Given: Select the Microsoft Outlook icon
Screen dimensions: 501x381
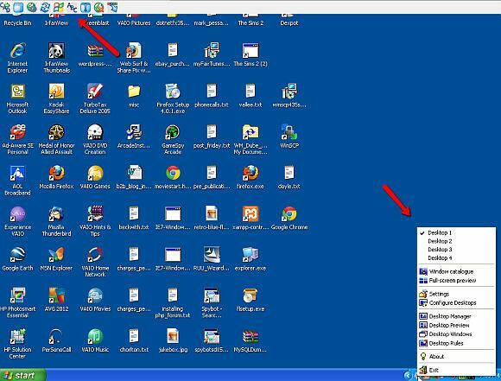Looking at the screenshot, I should (x=17, y=98).
